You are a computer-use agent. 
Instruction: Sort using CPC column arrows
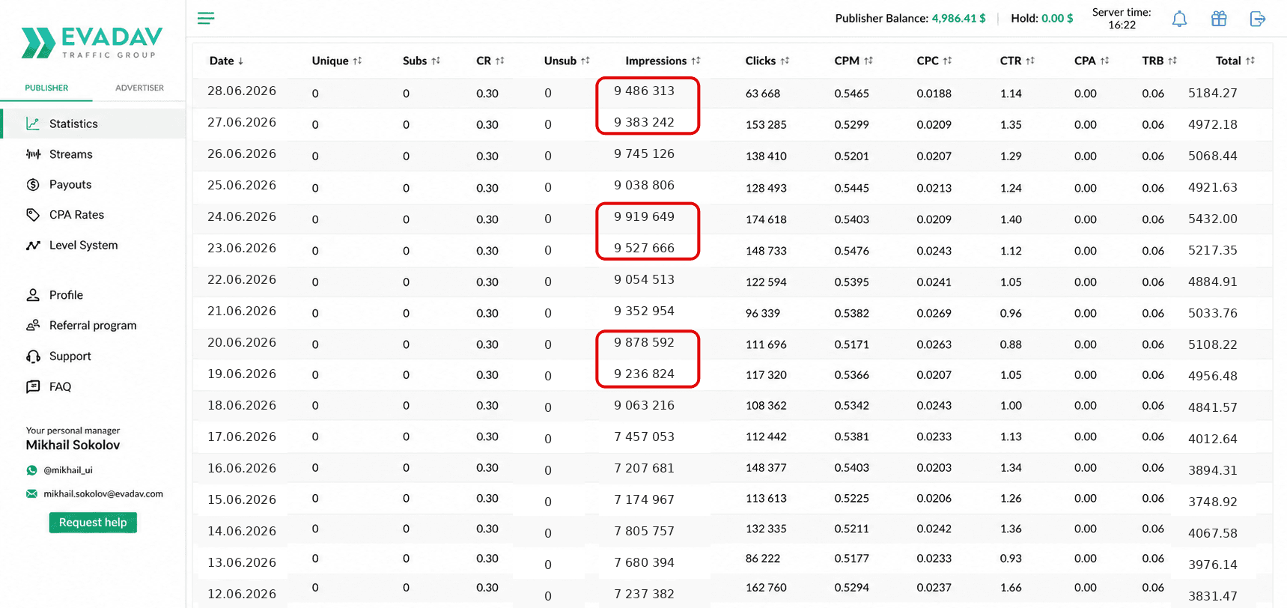[948, 61]
